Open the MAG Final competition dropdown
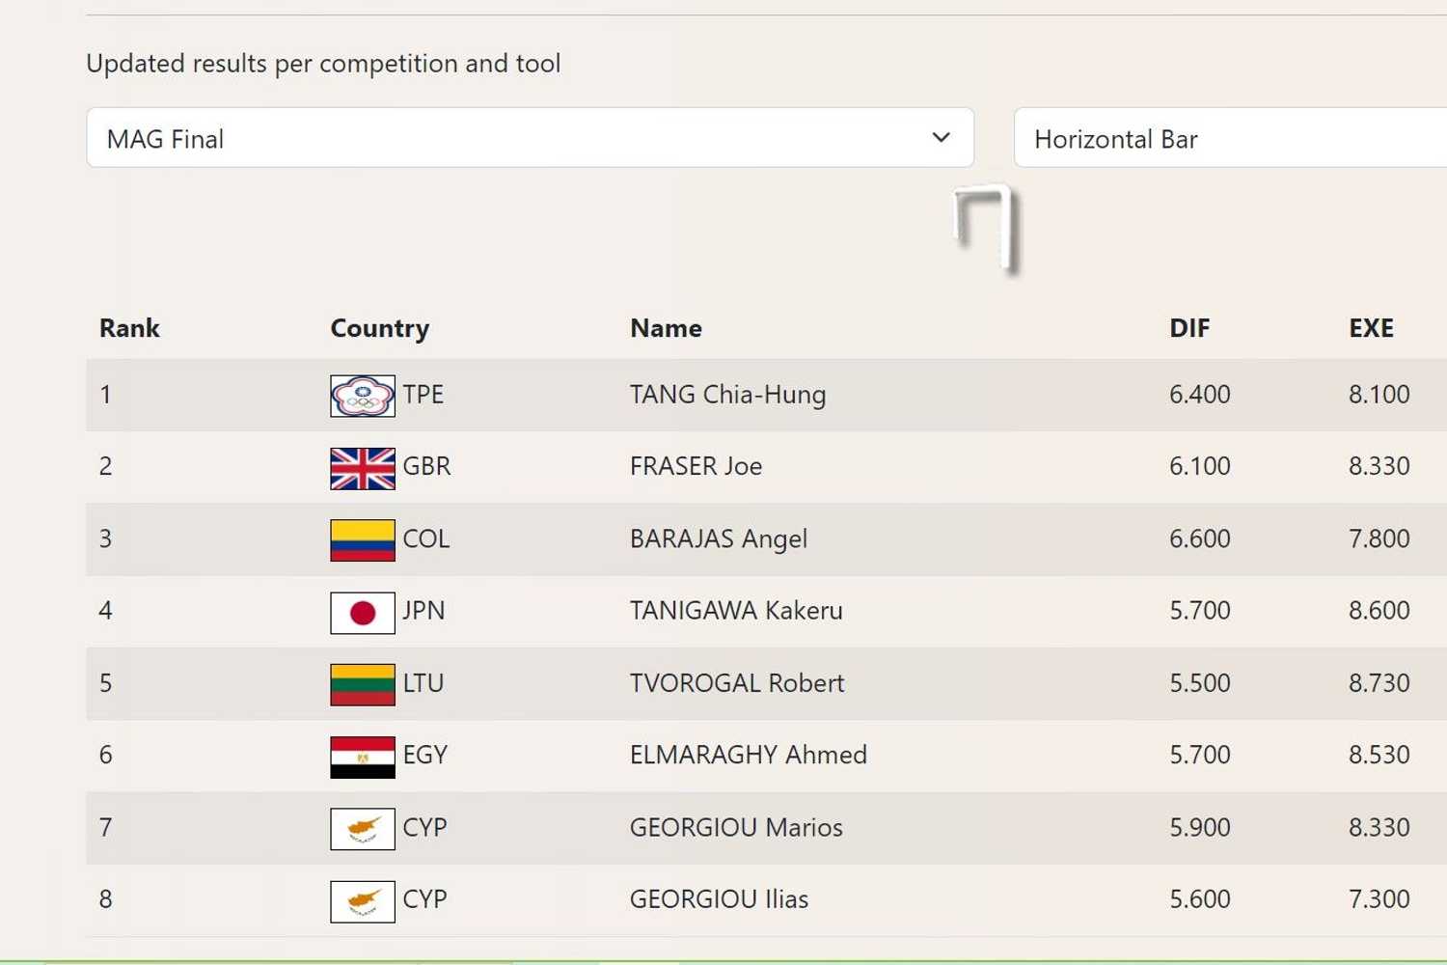The image size is (1447, 965). coord(529,138)
